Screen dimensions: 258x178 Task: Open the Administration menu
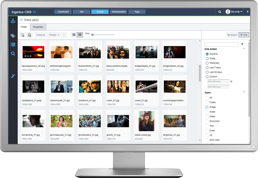(x=119, y=12)
